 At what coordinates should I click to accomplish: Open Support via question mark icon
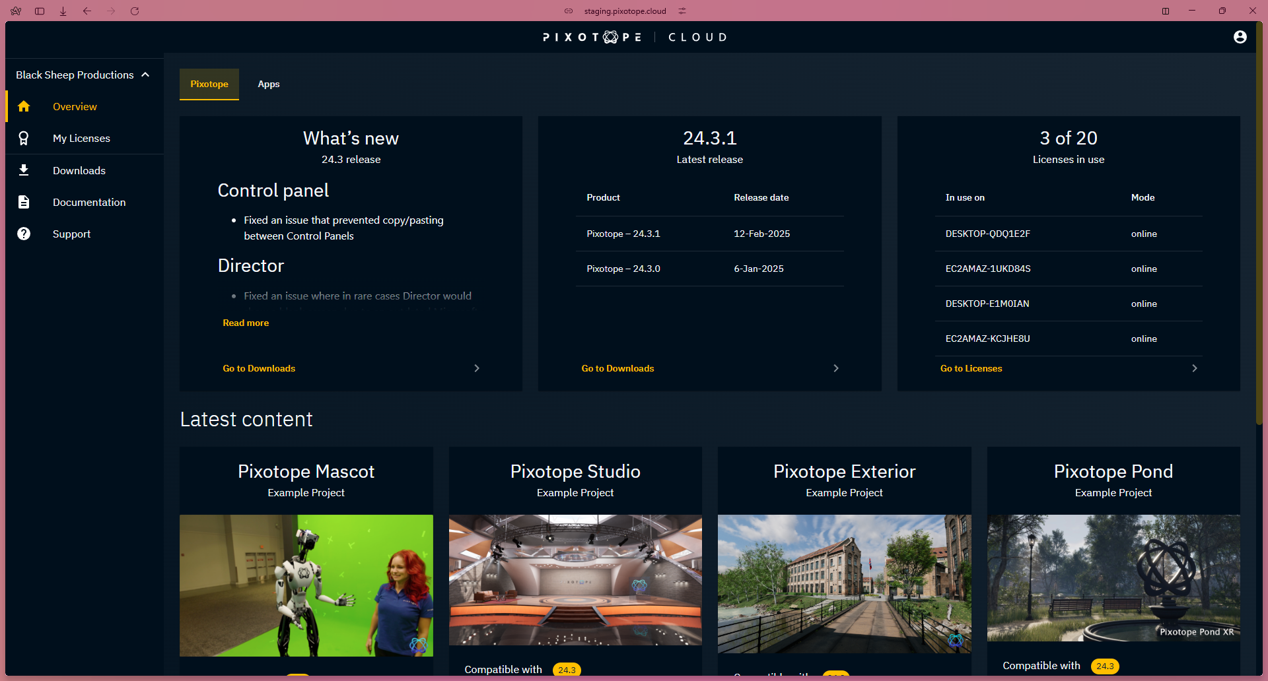point(24,234)
